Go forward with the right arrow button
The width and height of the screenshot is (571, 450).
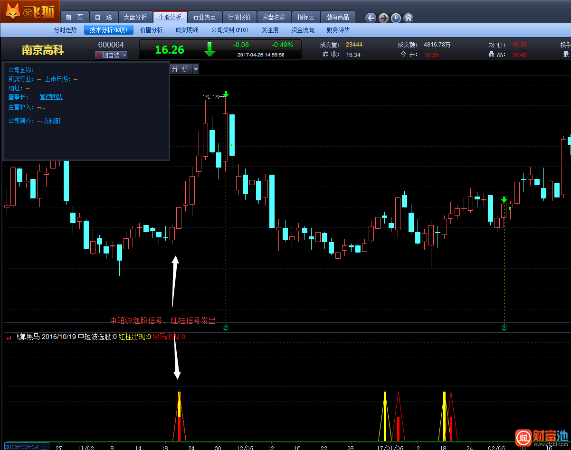(x=383, y=18)
